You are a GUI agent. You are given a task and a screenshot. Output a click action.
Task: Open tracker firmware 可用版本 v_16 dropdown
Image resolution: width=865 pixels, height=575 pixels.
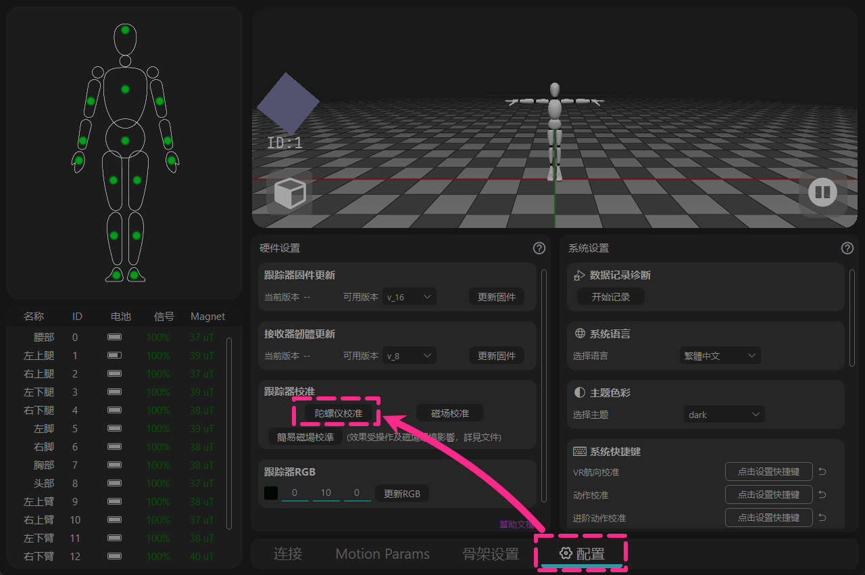410,296
